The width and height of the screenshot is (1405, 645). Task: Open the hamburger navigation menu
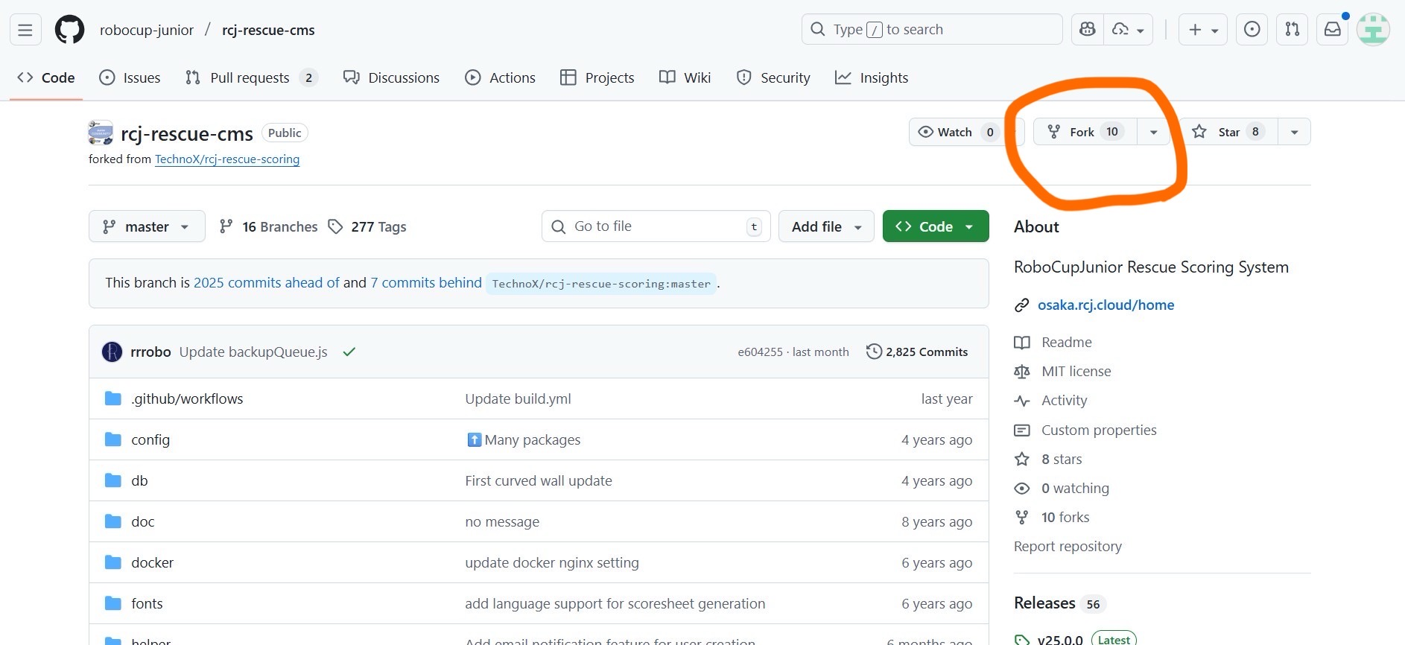pos(25,30)
